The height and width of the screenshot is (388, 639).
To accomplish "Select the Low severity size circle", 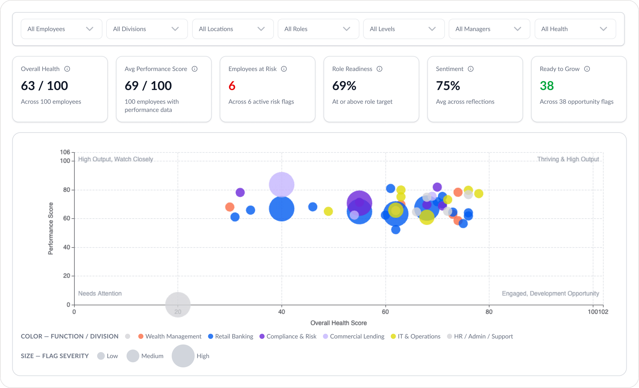I will [101, 356].
